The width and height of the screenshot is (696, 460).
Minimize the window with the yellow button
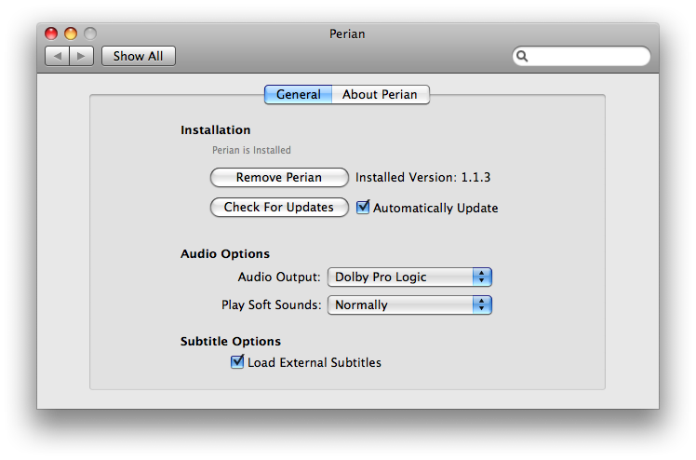click(x=71, y=34)
